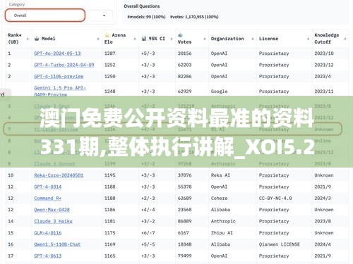The width and height of the screenshot is (353, 264).
Task: Open the GPT-4-Turbo-2024-04-09 link
Action: [x=64, y=65]
